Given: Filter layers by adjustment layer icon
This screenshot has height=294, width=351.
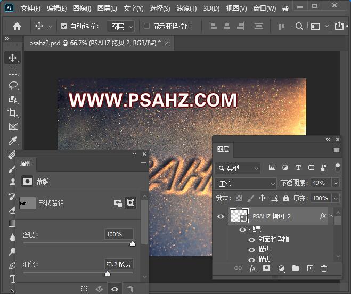Looking at the screenshot, I should tap(285, 167).
